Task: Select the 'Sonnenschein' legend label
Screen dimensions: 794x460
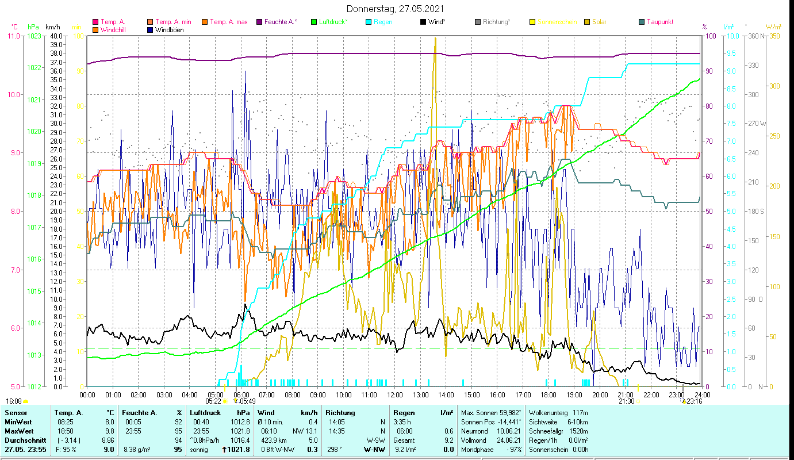Action: 557,22
